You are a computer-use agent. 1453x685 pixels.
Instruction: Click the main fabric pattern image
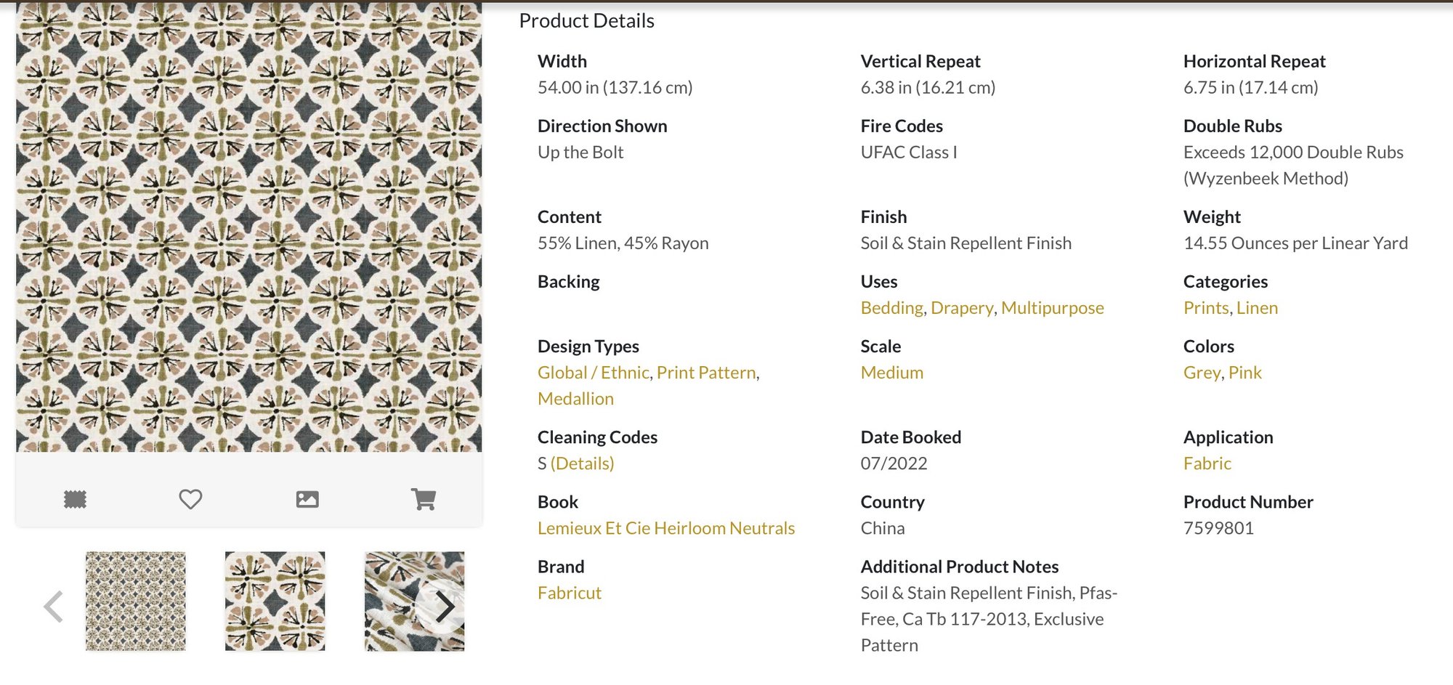point(248,227)
